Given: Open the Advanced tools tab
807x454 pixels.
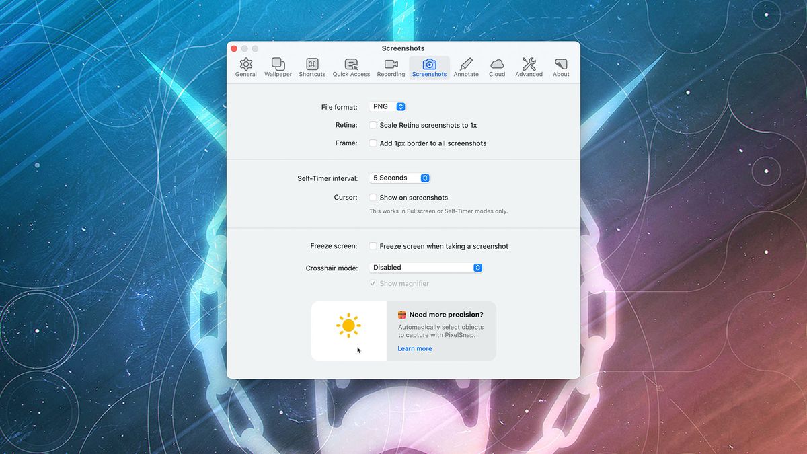Looking at the screenshot, I should 529,67.
